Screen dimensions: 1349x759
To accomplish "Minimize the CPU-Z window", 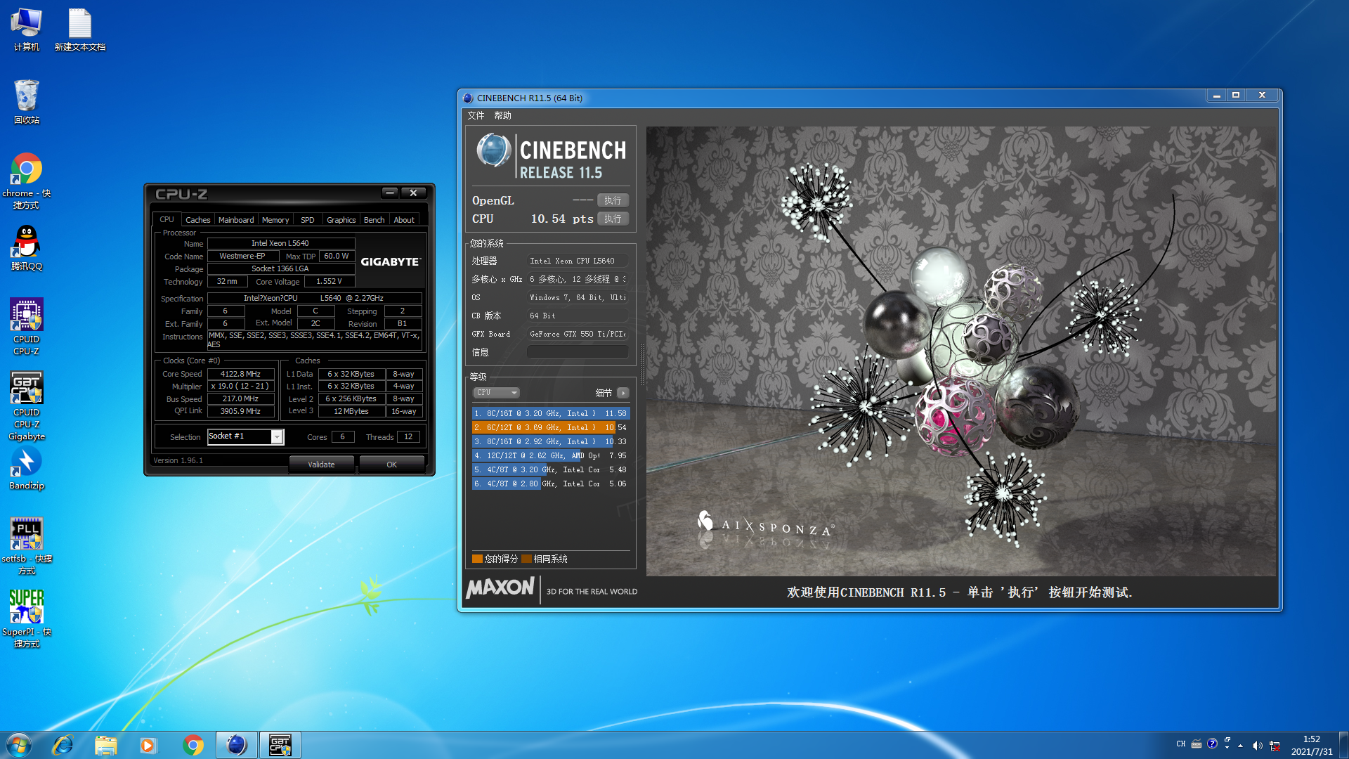I will [390, 193].
